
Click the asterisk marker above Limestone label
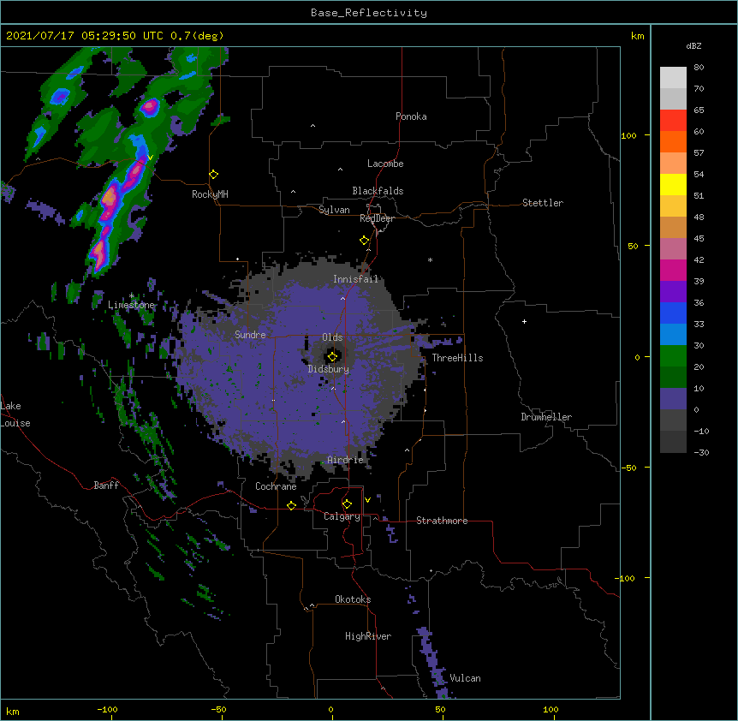point(132,295)
